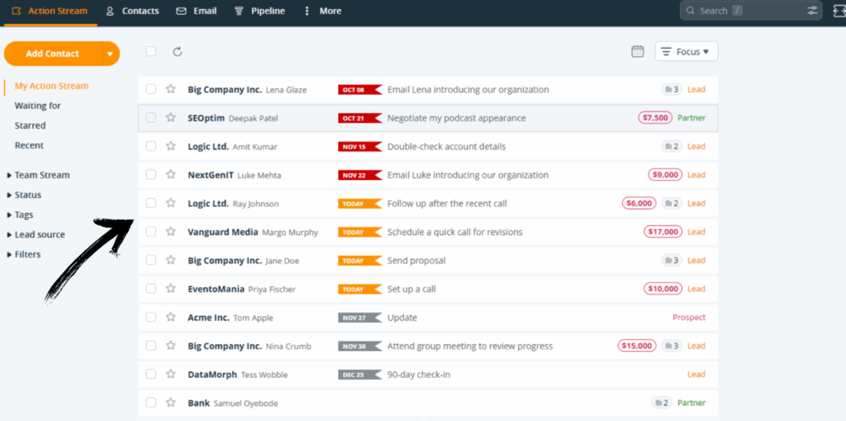This screenshot has height=421, width=846.
Task: Open the Pipeline tab
Action: 259,11
